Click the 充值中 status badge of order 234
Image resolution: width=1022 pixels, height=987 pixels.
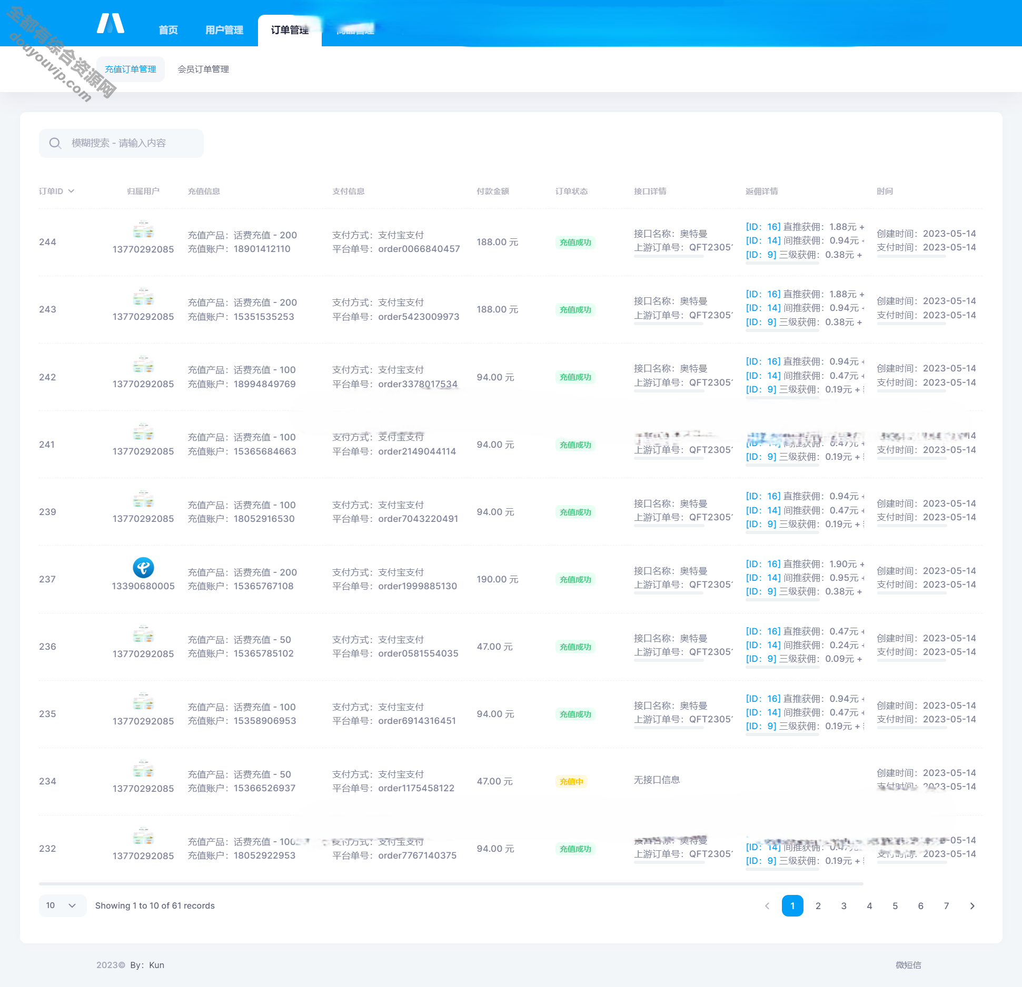pyautogui.click(x=571, y=782)
